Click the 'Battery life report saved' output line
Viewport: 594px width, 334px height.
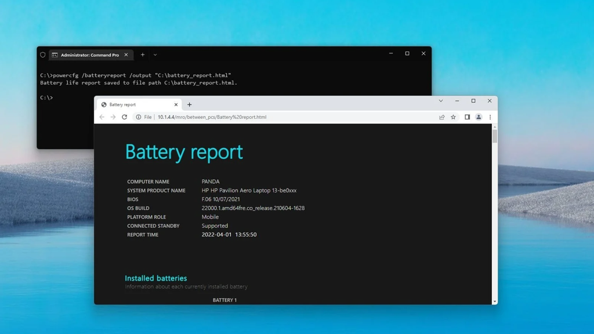139,83
